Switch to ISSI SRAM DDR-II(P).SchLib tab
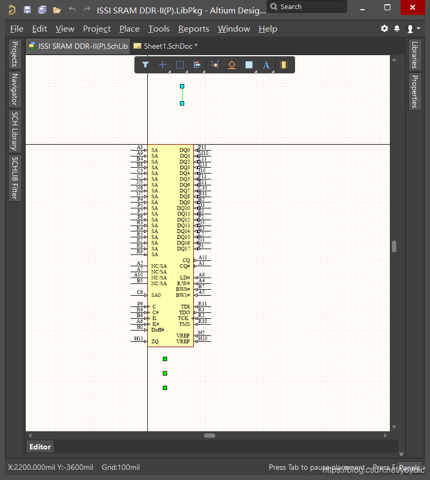 point(78,46)
